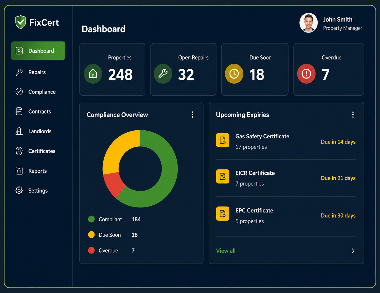Image resolution: width=380 pixels, height=293 pixels.
Task: Open the Upcoming Expiries three-dot menu
Action: (x=353, y=115)
